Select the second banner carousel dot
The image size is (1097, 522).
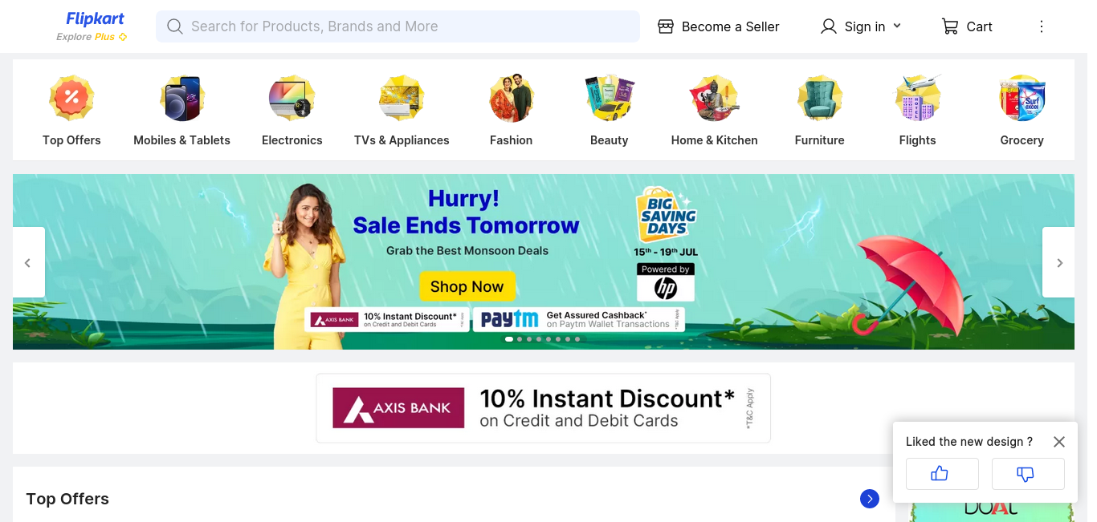pyautogui.click(x=520, y=339)
